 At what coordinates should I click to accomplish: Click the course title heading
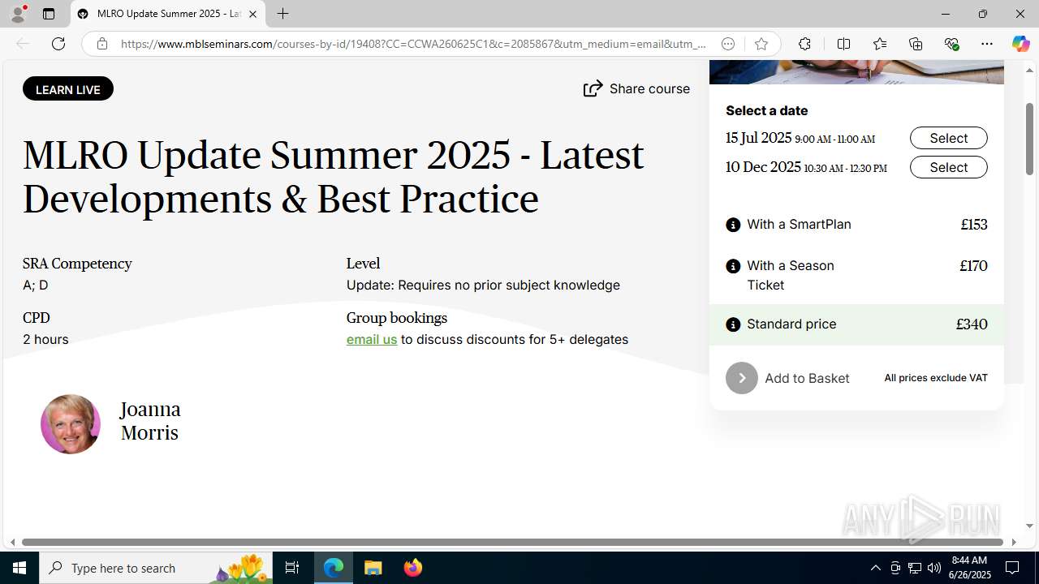tap(334, 177)
